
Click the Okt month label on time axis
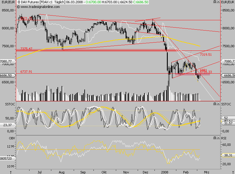coord(104,172)
